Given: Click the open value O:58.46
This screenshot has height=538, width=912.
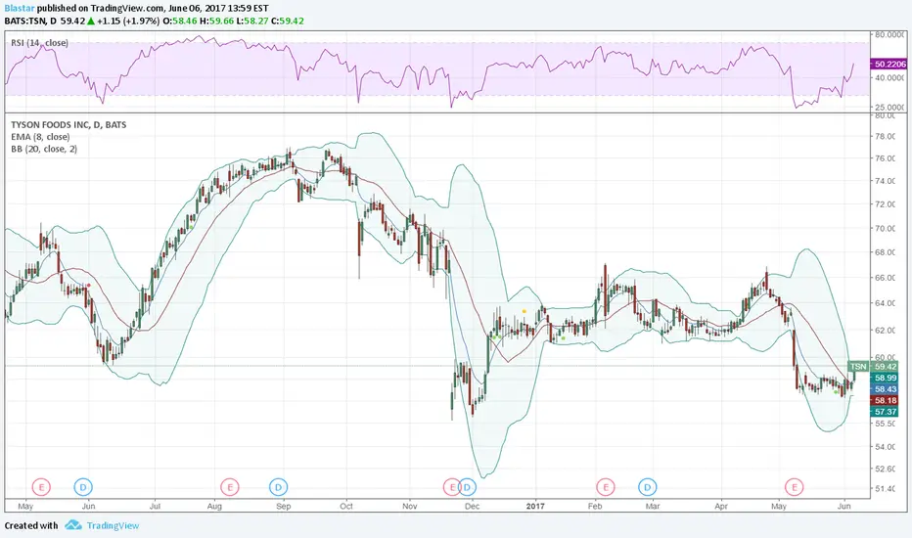Looking at the screenshot, I should pyautogui.click(x=179, y=21).
